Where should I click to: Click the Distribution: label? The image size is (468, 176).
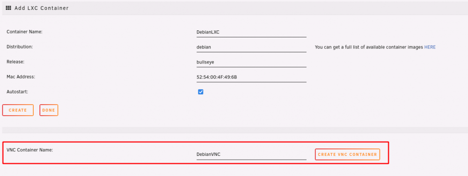[x=20, y=47]
